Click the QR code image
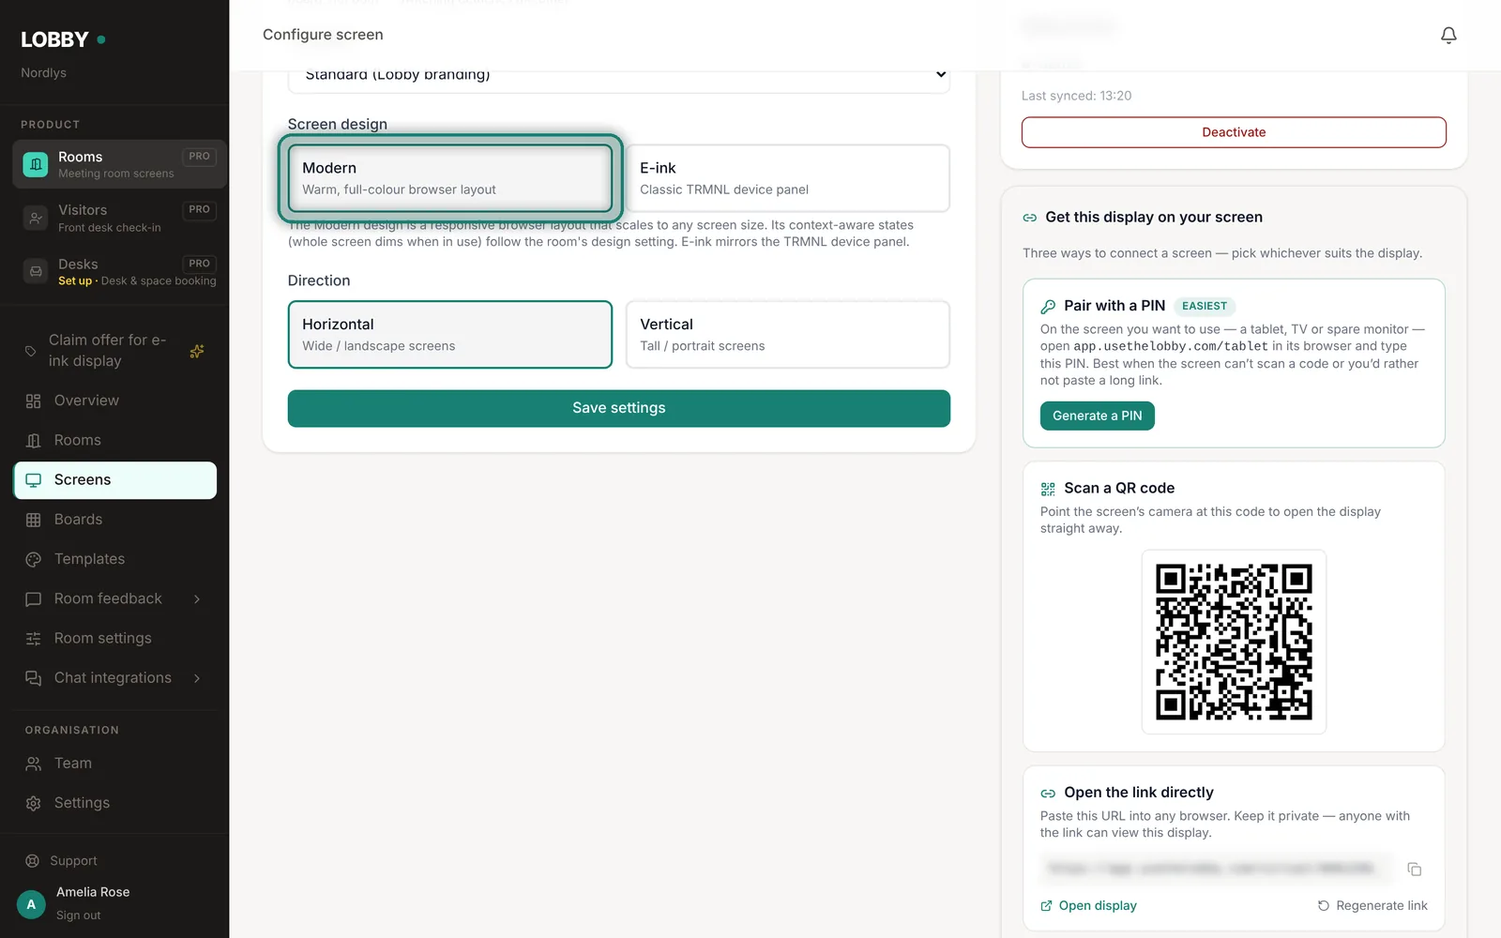Screen dimensions: 1501x938 coord(1234,642)
